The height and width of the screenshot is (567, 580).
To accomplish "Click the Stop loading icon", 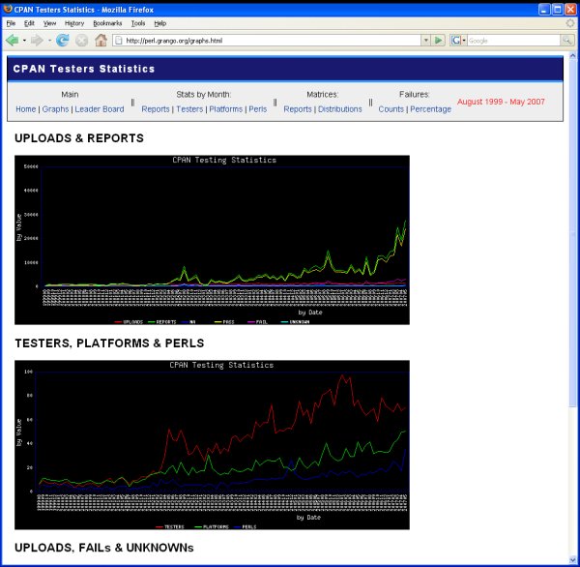I will [81, 41].
